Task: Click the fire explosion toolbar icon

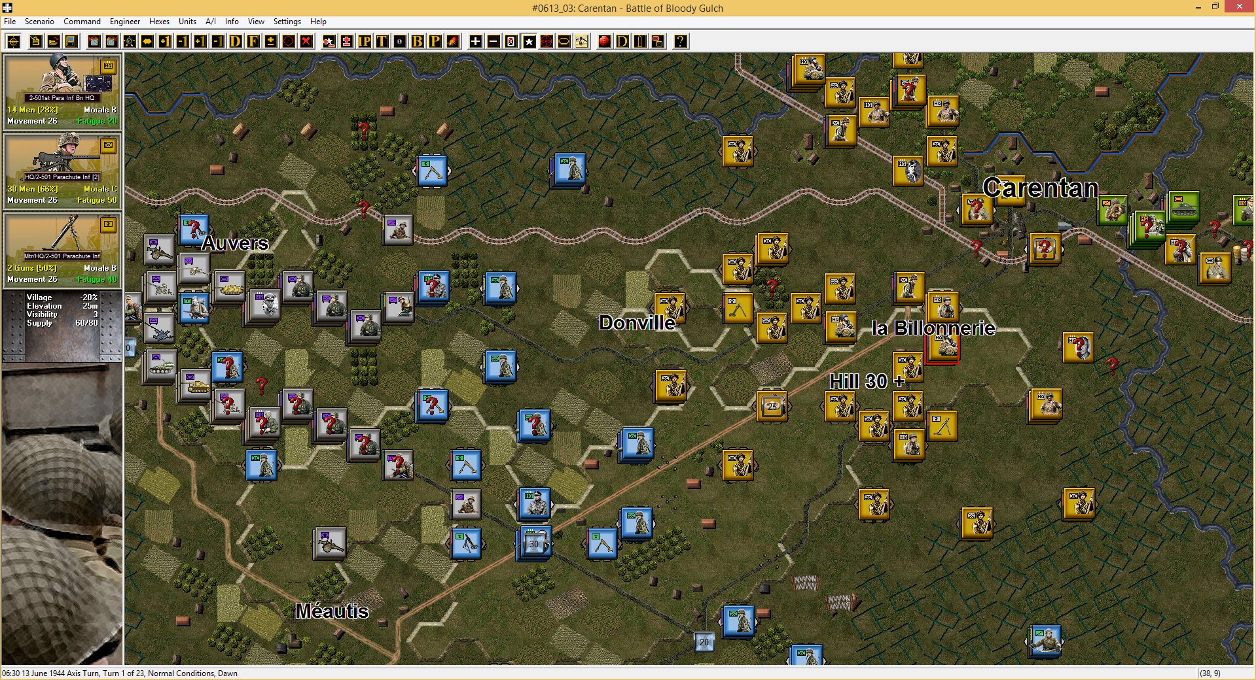Action: [x=452, y=42]
